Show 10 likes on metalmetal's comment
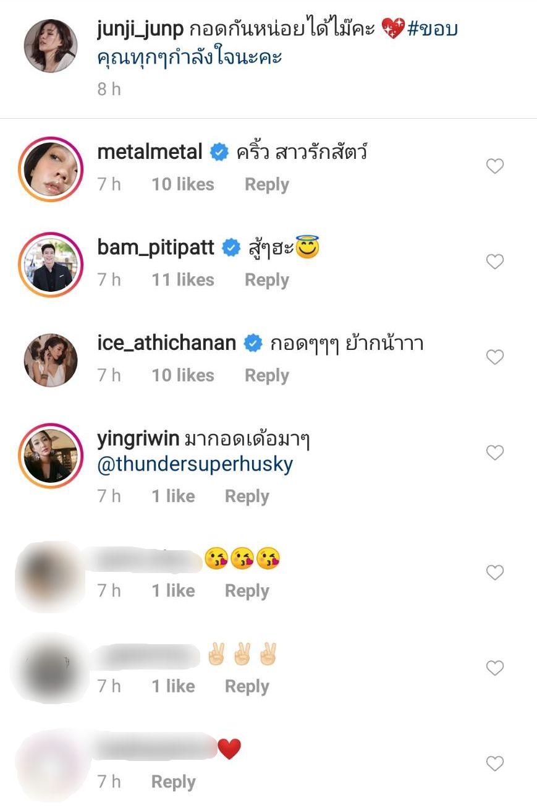 pos(183,184)
